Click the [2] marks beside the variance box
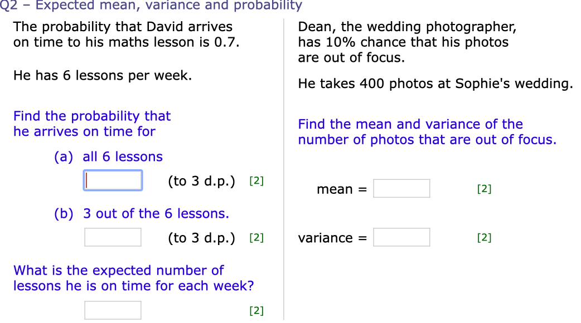The height and width of the screenshot is (323, 581). [483, 237]
